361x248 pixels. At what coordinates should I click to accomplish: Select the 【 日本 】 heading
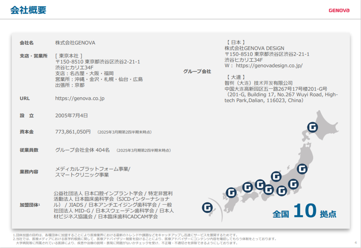pyautogui.click(x=236, y=42)
